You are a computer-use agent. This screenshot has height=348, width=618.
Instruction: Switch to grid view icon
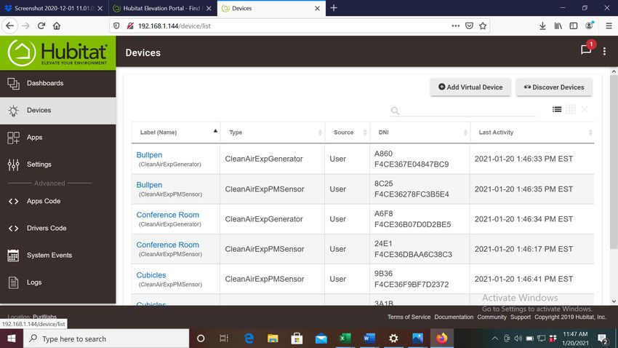(x=571, y=109)
